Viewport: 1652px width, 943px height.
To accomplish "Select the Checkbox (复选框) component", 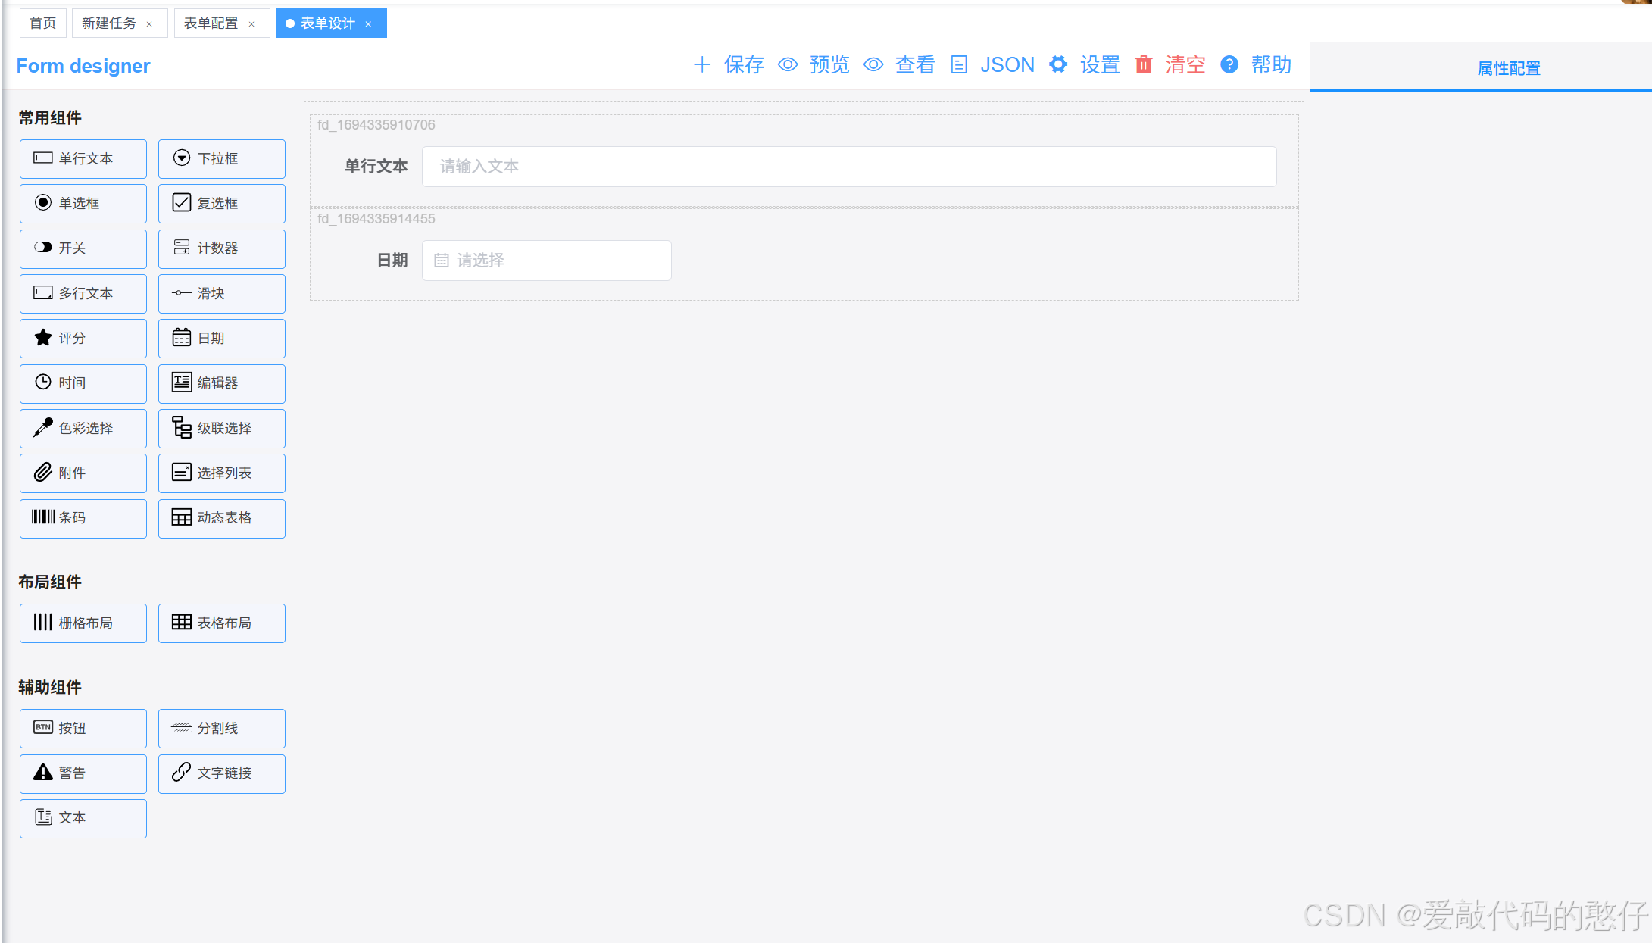I will [221, 204].
